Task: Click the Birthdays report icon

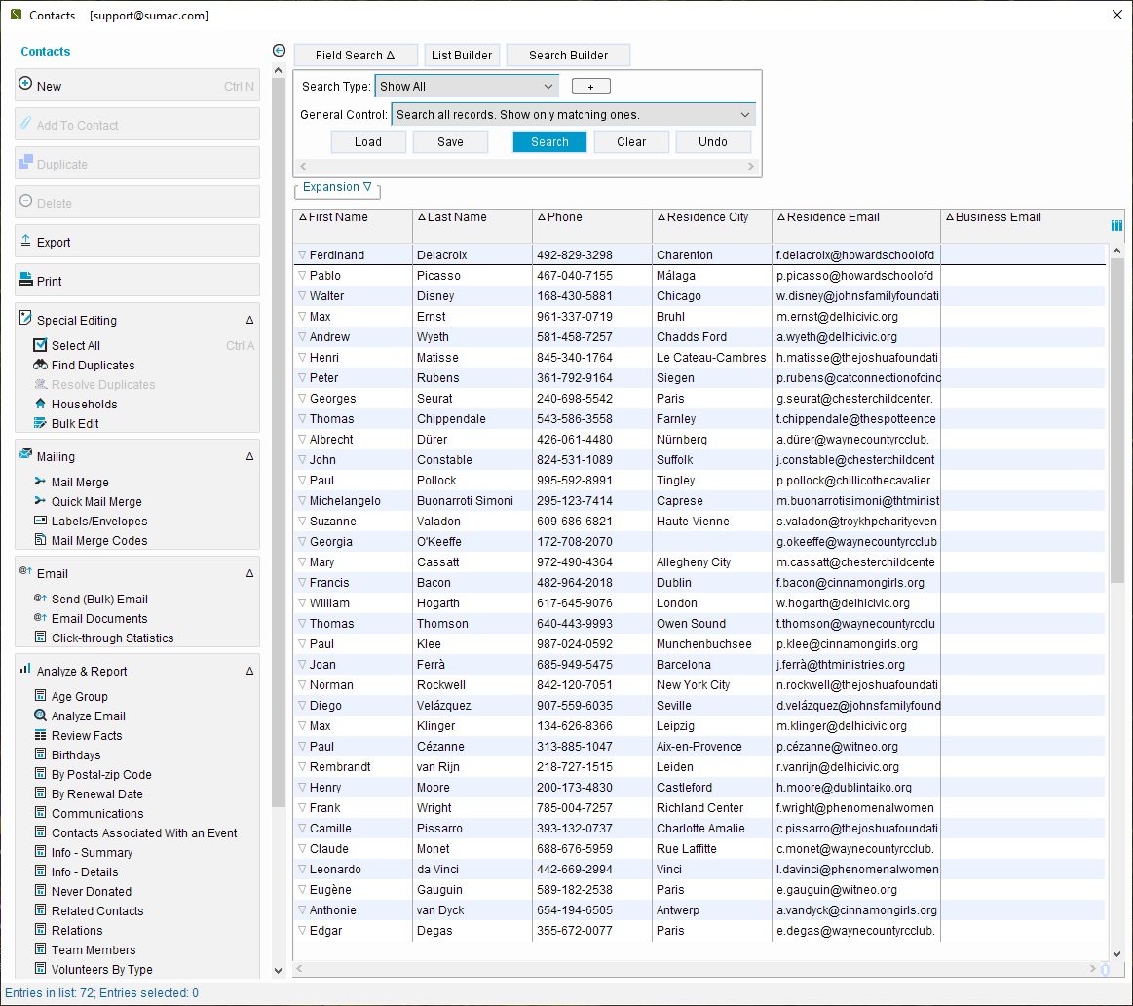Action: point(41,754)
